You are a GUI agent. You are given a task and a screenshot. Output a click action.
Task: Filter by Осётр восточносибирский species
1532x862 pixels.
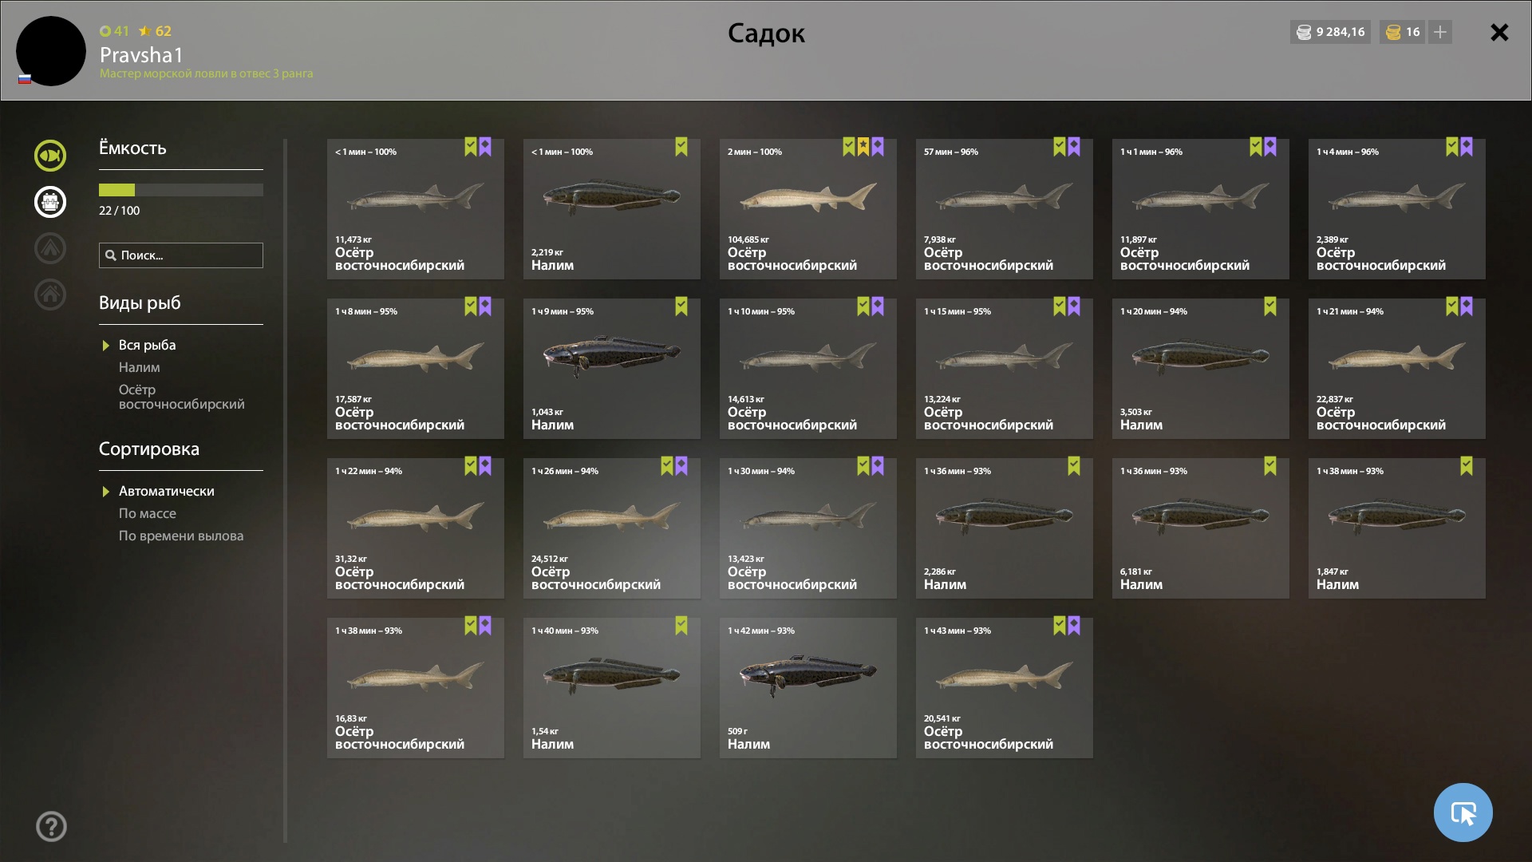pyautogui.click(x=182, y=397)
